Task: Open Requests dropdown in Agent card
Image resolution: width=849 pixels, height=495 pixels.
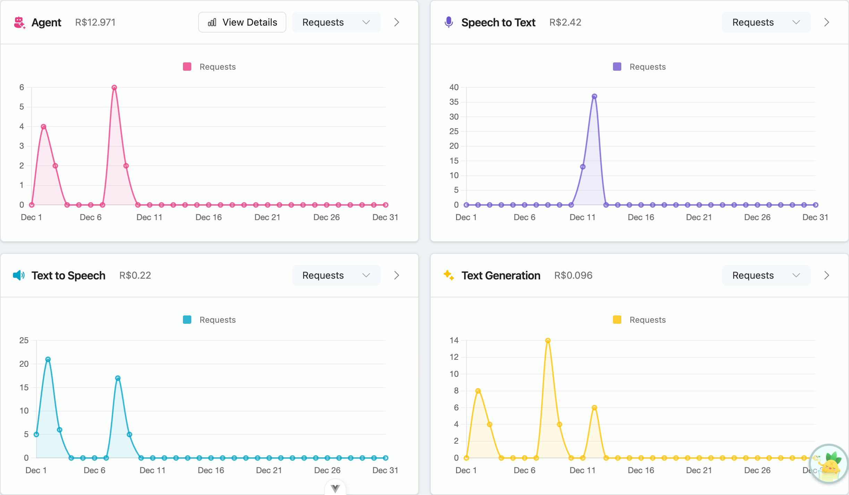Action: click(x=336, y=23)
